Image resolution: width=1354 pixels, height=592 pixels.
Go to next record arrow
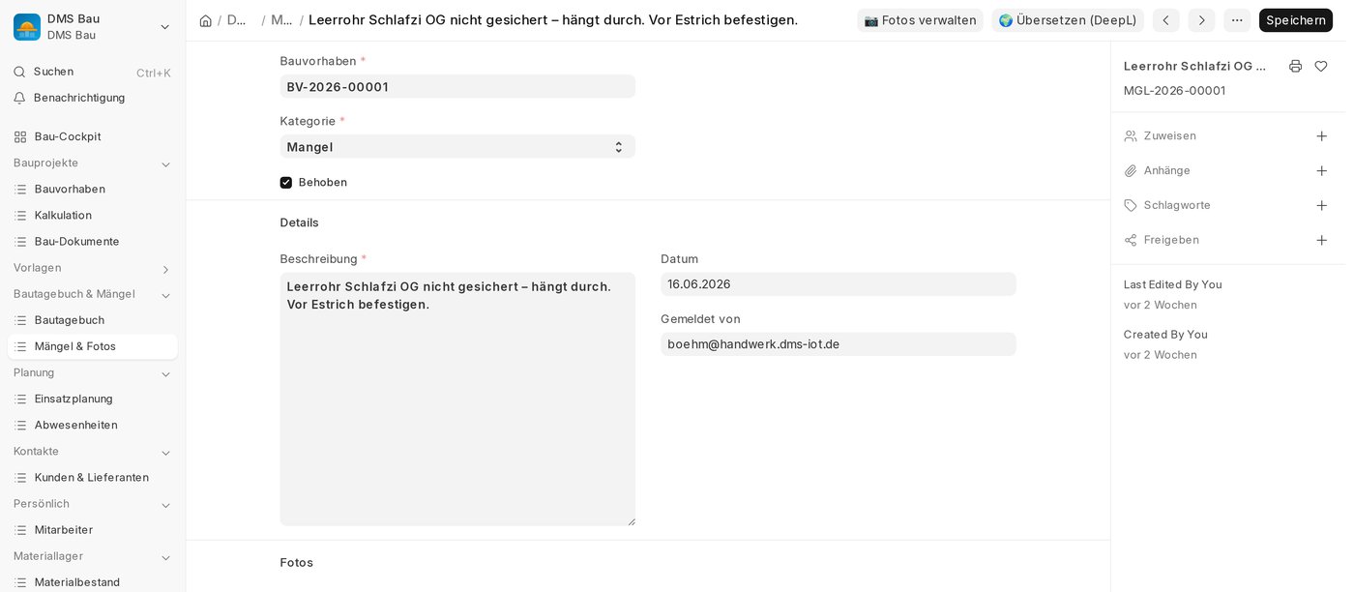click(x=1201, y=20)
